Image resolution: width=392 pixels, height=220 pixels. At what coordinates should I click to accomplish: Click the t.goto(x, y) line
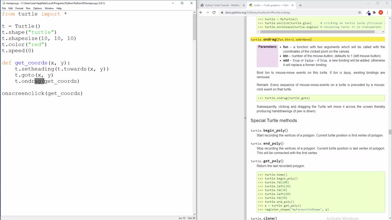(x=34, y=75)
